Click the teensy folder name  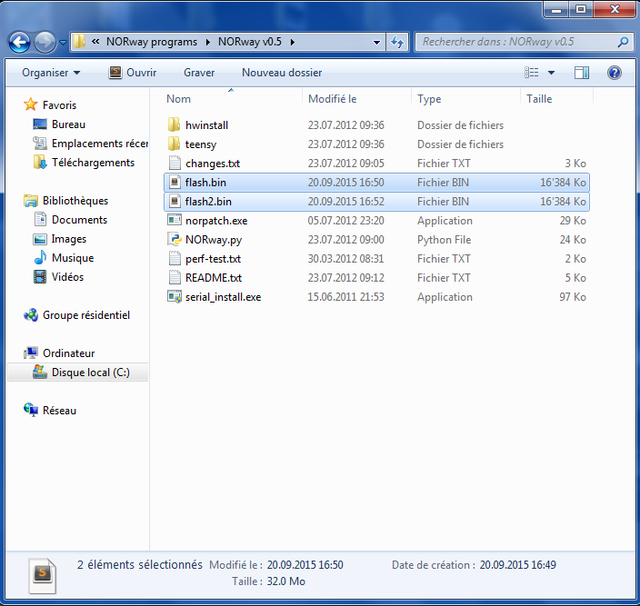[201, 144]
